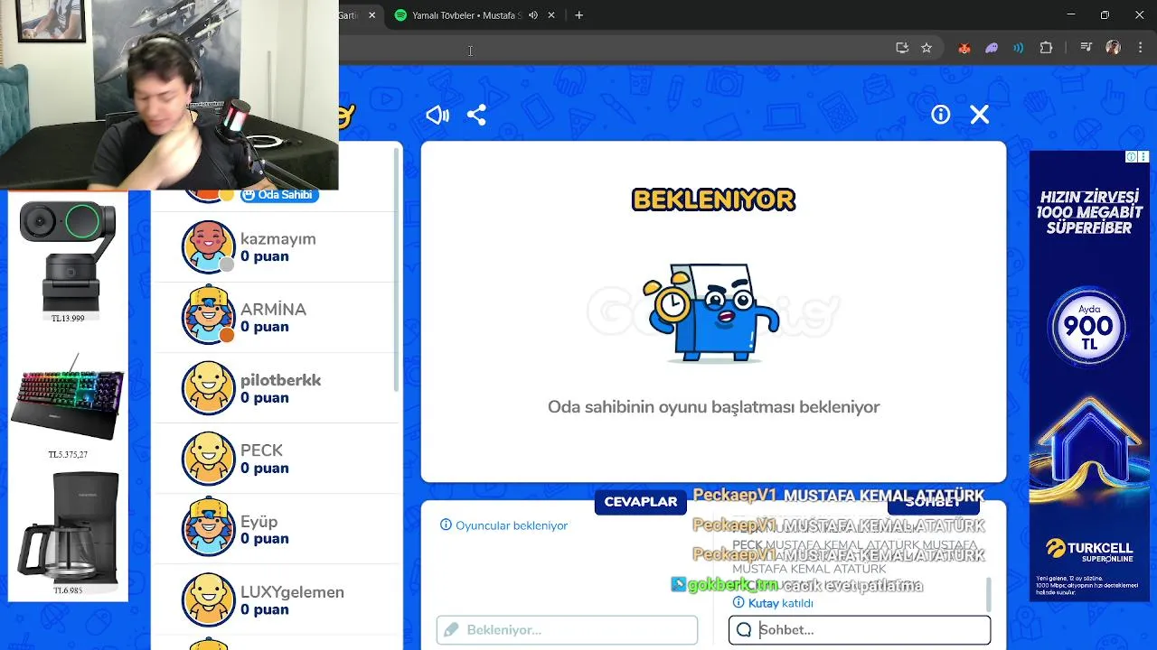1157x650 pixels.
Task: Click the Ayda 900 TL circle in the ad
Action: [x=1089, y=327]
